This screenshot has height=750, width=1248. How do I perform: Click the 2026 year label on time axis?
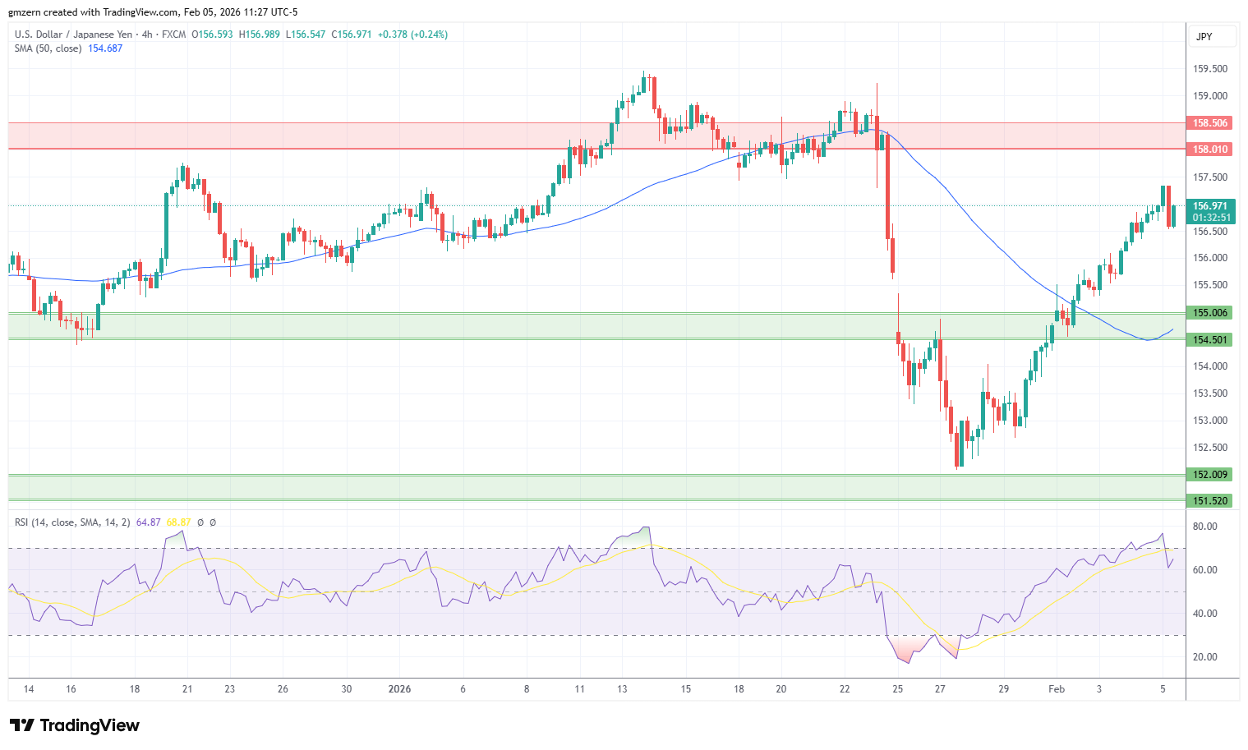click(x=399, y=689)
